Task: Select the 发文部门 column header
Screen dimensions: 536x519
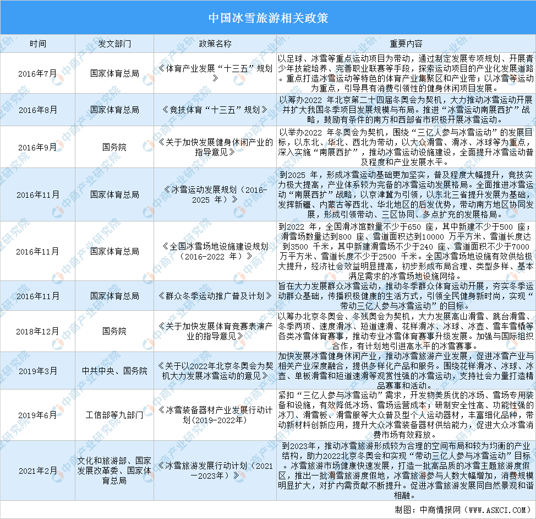Action: [x=114, y=44]
